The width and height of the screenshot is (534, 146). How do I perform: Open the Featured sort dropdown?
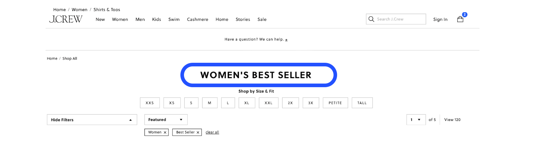pos(166,120)
